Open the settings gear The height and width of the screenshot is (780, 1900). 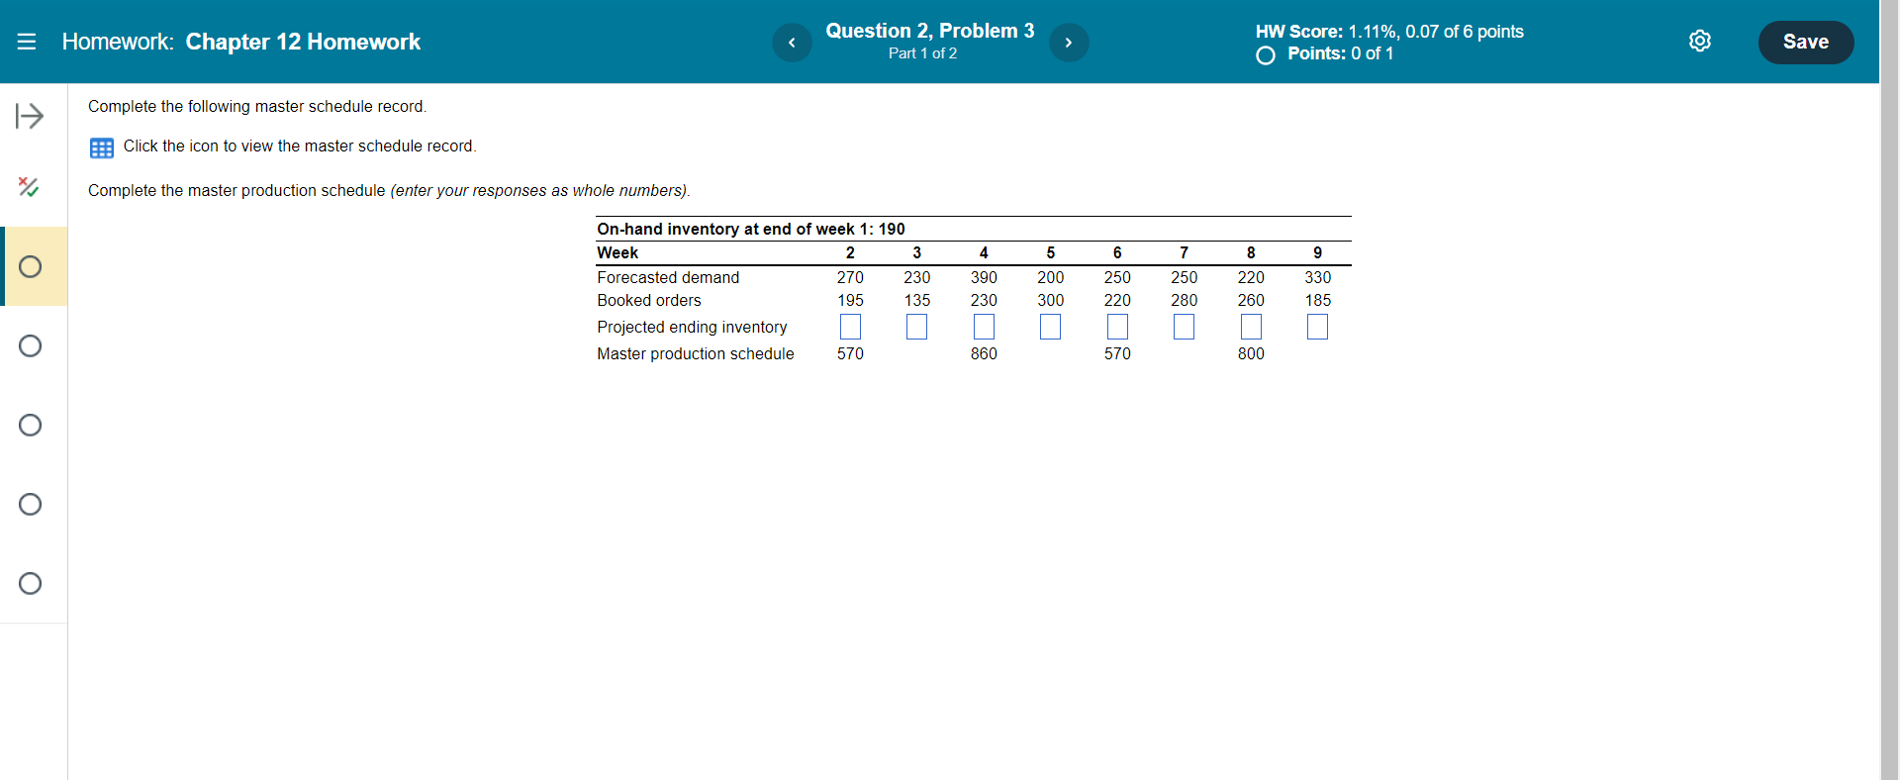(1700, 42)
